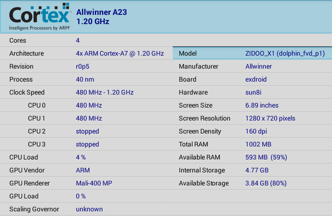The width and height of the screenshot is (332, 216).
Task: Click the 3.84 GB (80%) value
Action: (x=266, y=183)
